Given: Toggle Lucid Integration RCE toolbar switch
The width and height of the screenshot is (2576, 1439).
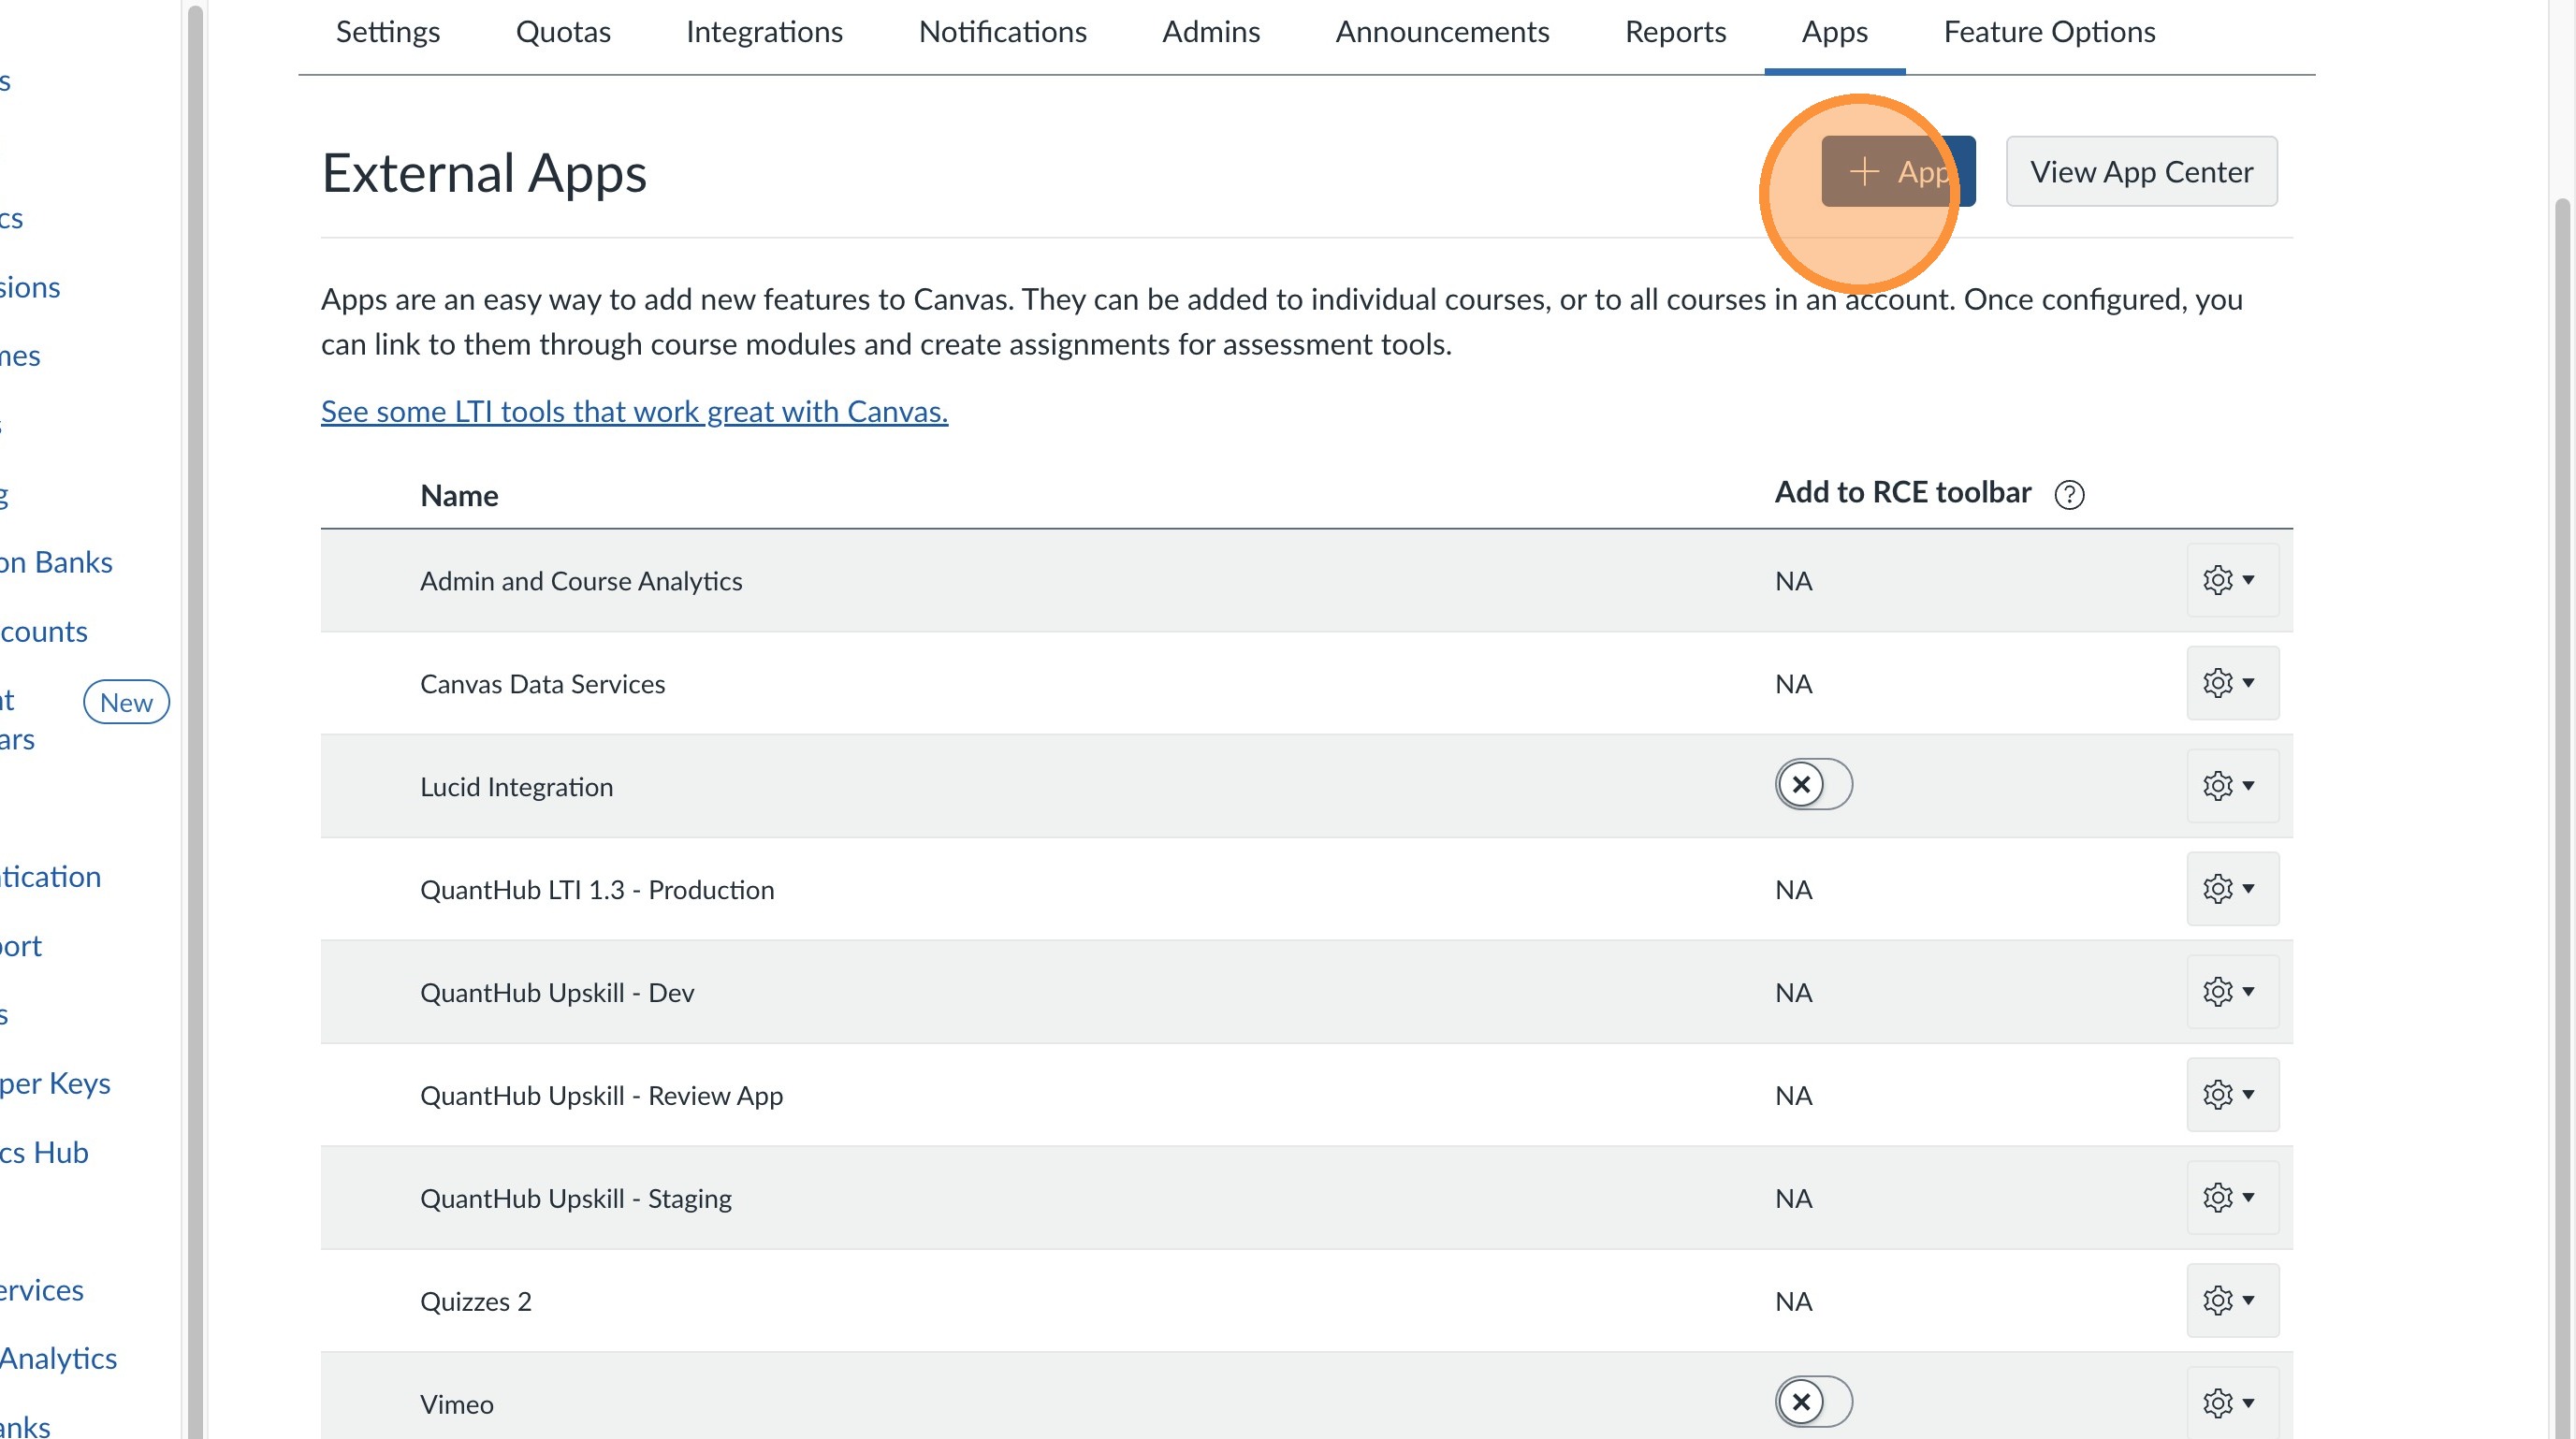Looking at the screenshot, I should coord(1813,785).
